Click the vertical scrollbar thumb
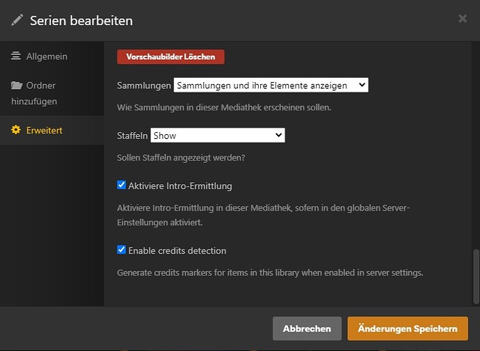This screenshot has height=351, width=480. [x=476, y=277]
